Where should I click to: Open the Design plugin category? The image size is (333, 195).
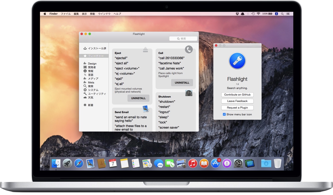point(90,63)
